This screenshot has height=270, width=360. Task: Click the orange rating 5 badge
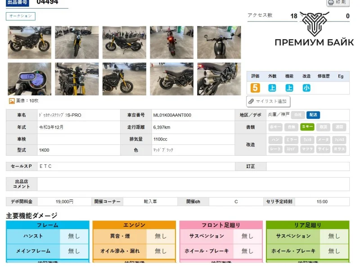tap(255, 88)
